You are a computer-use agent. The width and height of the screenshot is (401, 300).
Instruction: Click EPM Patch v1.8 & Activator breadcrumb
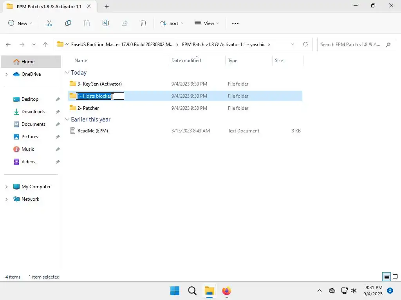[223, 45]
